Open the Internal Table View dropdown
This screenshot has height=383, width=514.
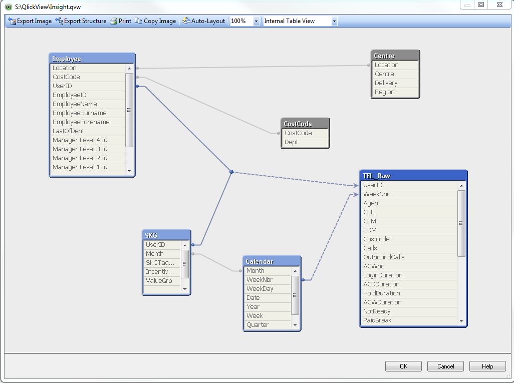[334, 21]
